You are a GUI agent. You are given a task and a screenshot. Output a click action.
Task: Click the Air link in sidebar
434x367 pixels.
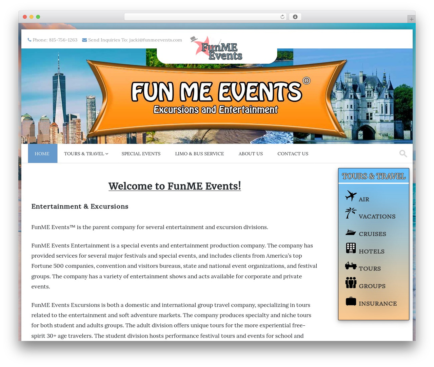click(364, 199)
